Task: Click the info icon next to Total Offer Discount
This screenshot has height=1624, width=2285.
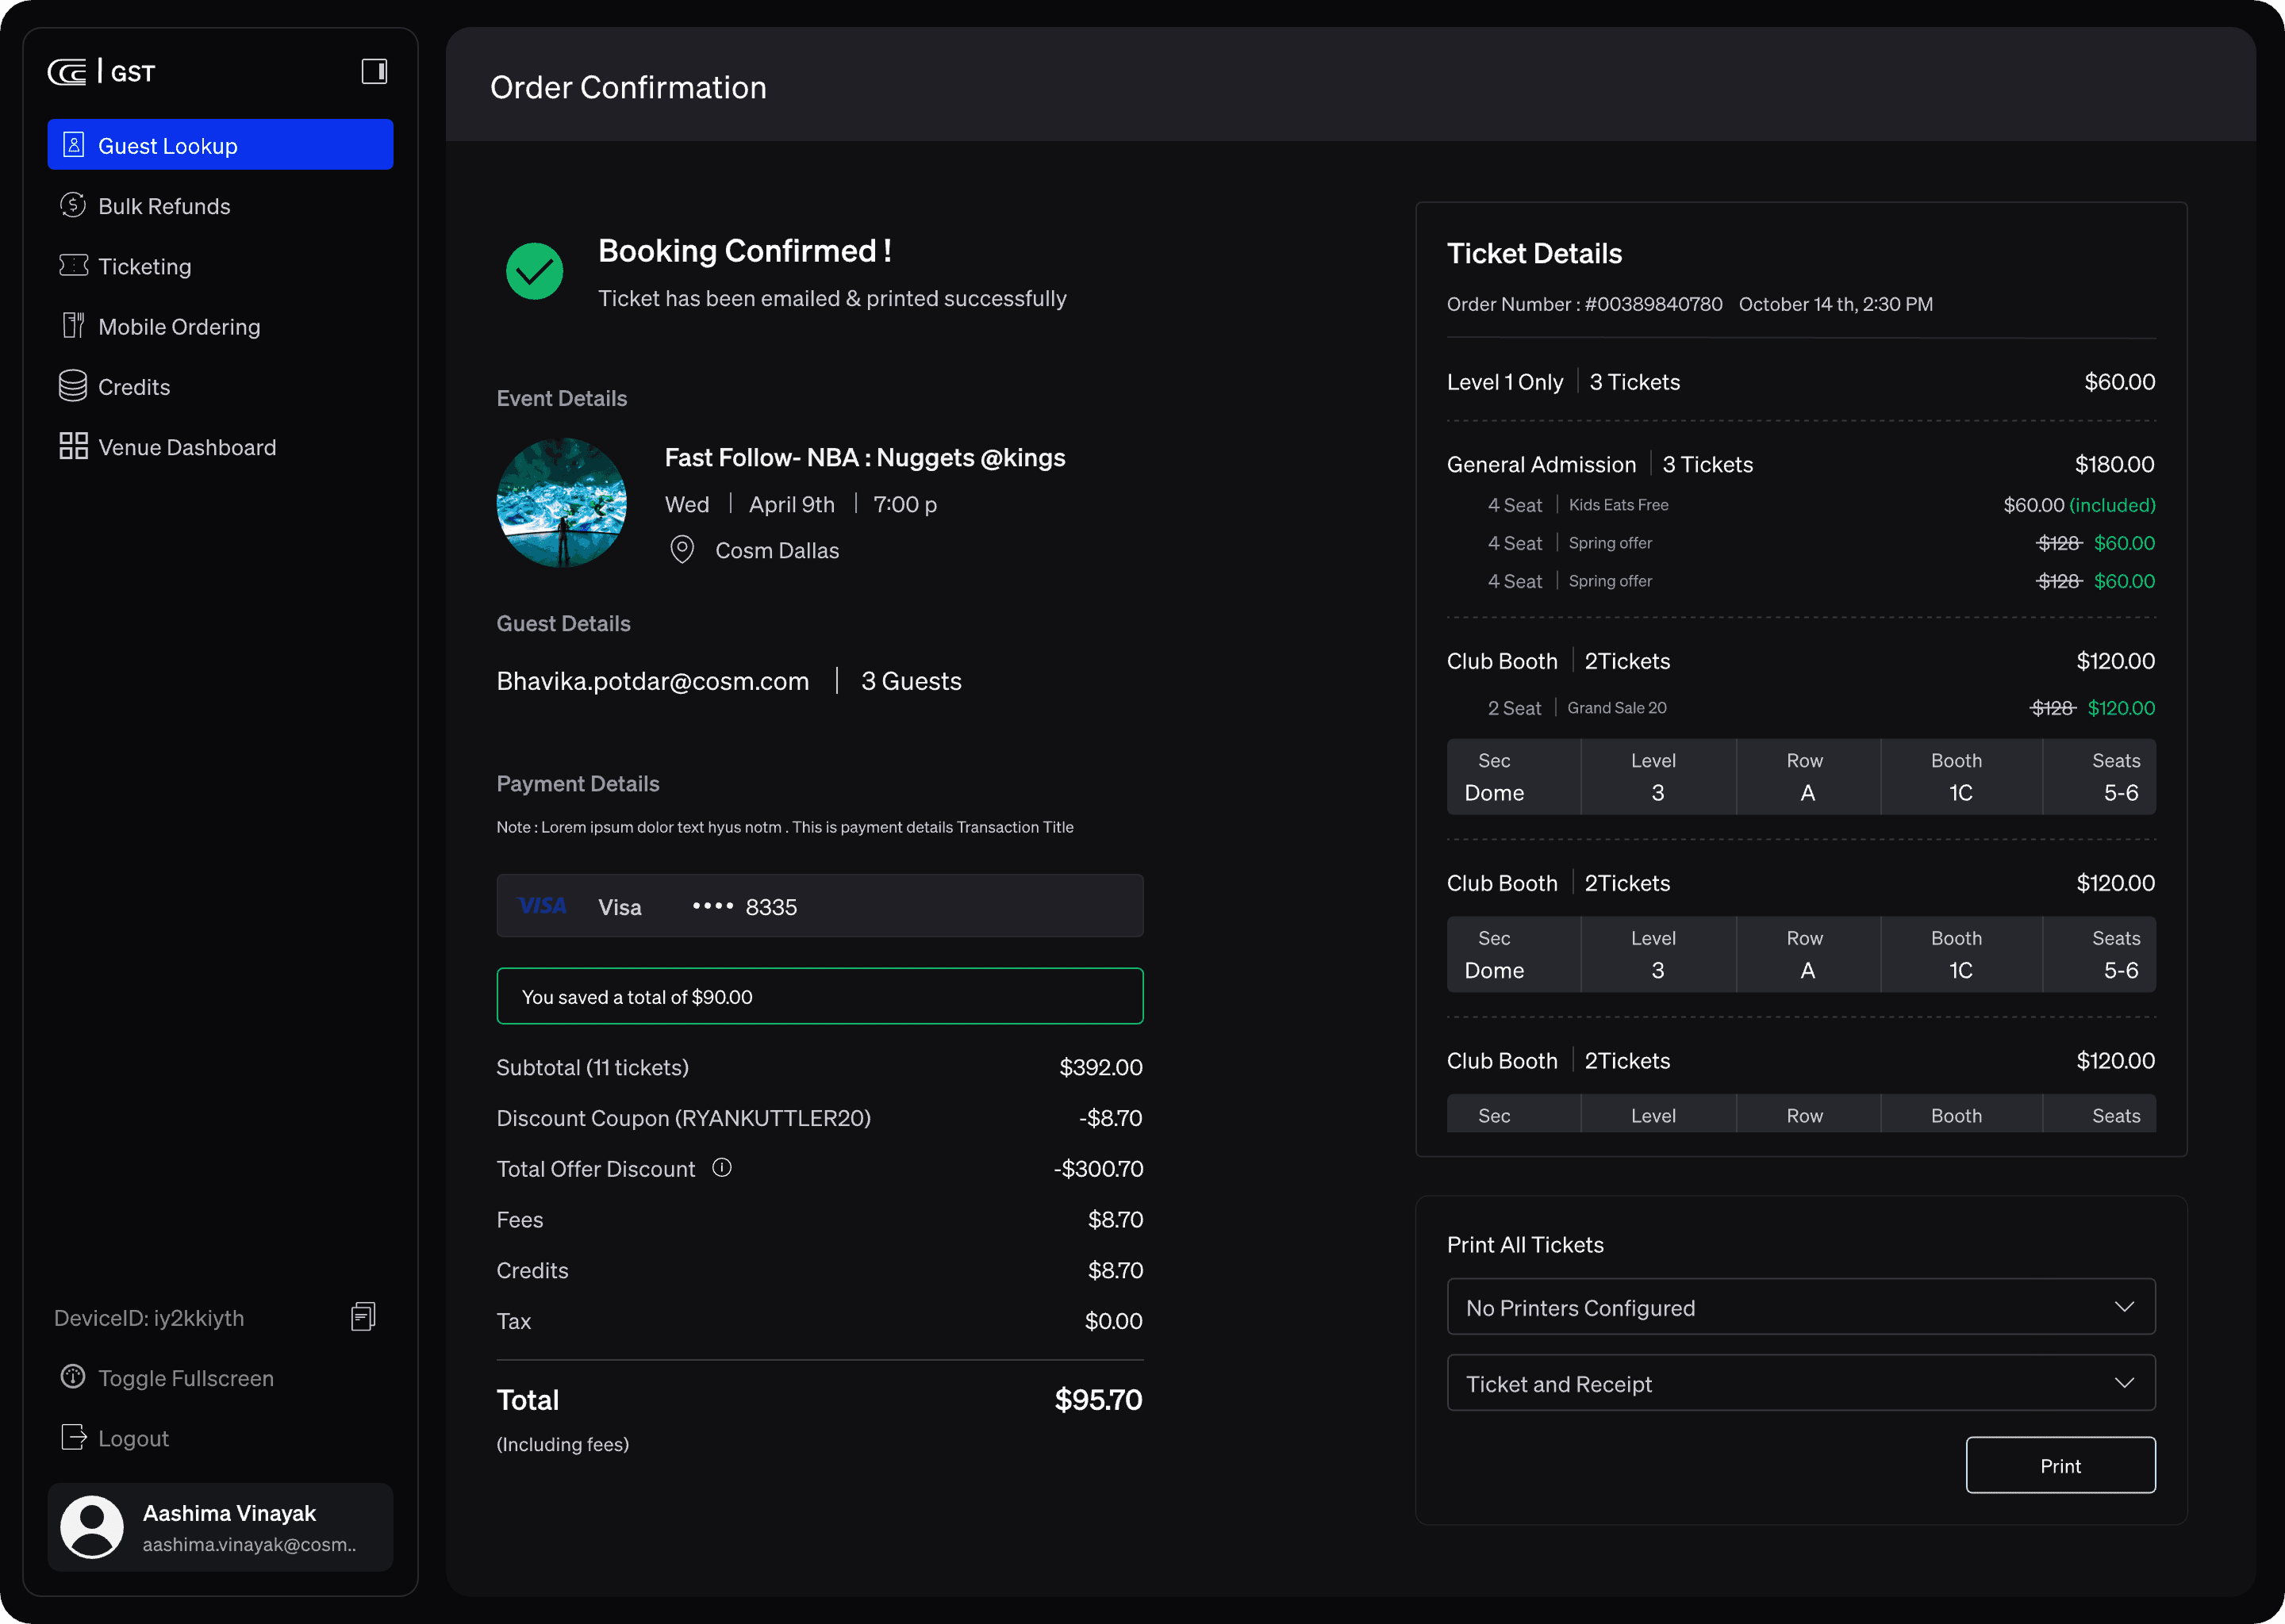Action: point(722,1167)
